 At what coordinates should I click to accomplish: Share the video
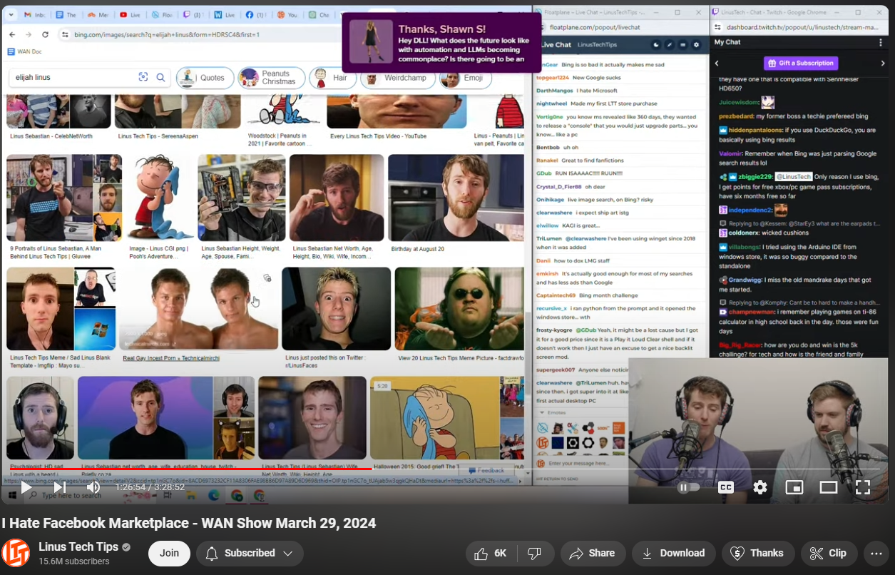click(x=593, y=553)
